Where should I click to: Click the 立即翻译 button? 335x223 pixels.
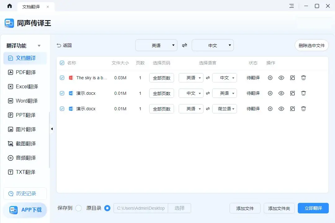pos(313,208)
